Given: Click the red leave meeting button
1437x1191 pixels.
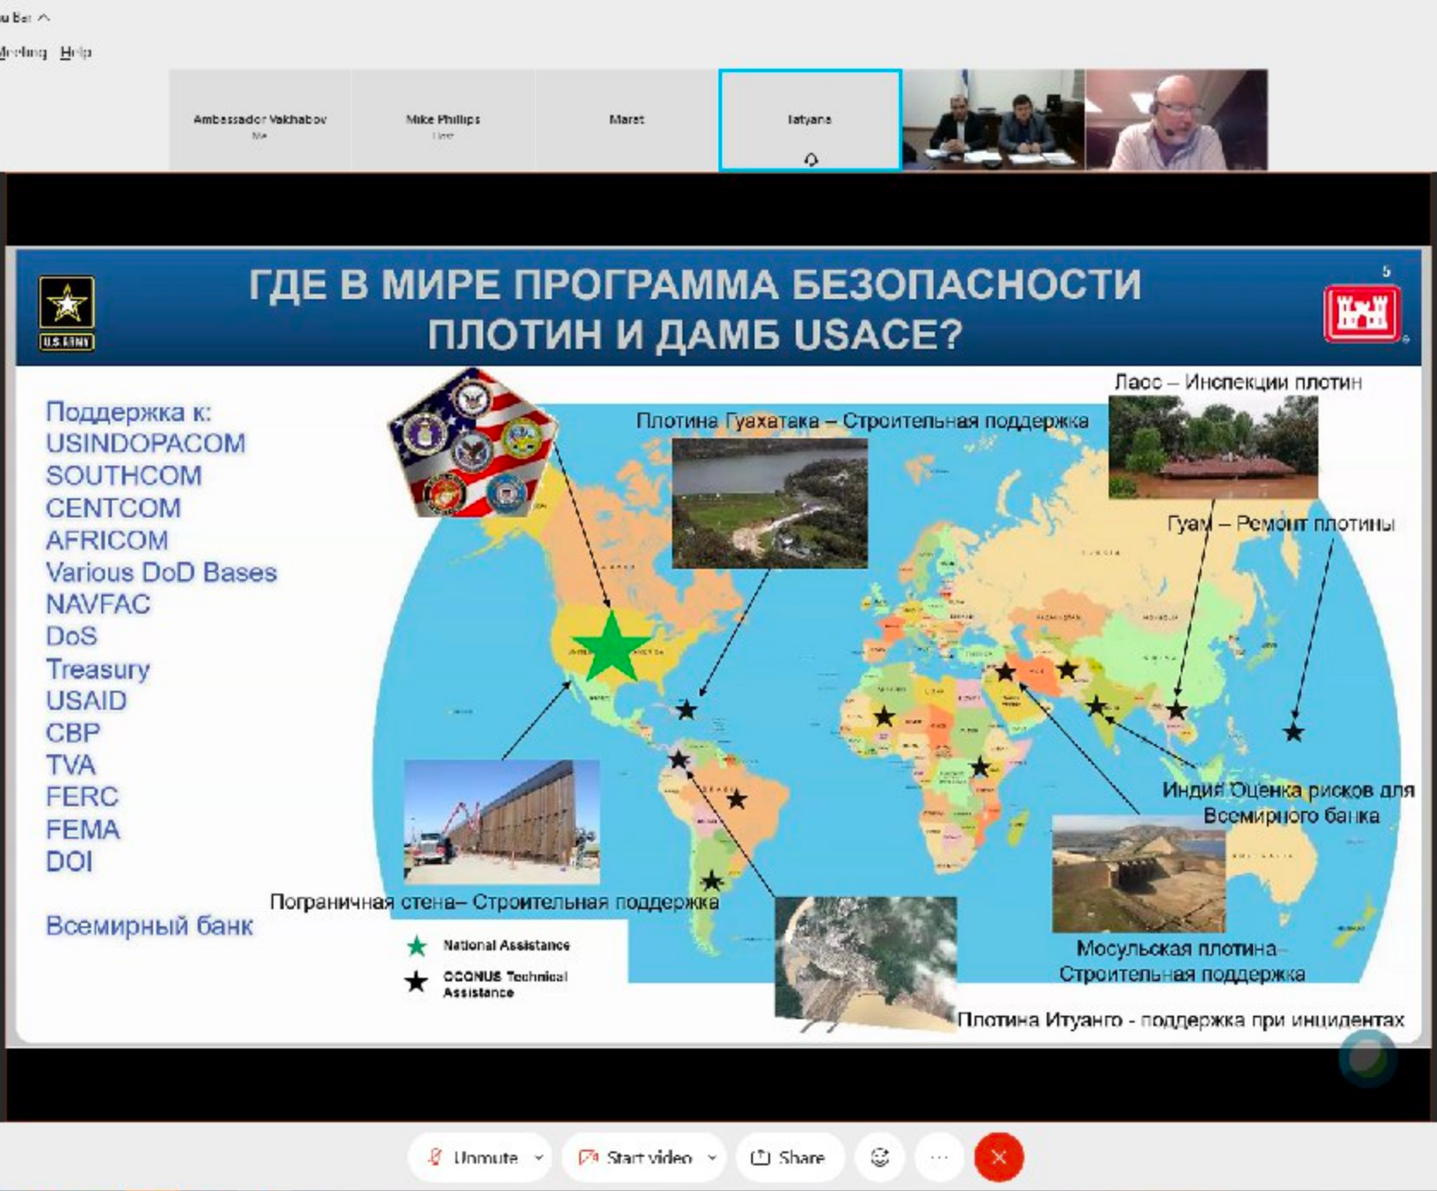Looking at the screenshot, I should coord(999,1157).
